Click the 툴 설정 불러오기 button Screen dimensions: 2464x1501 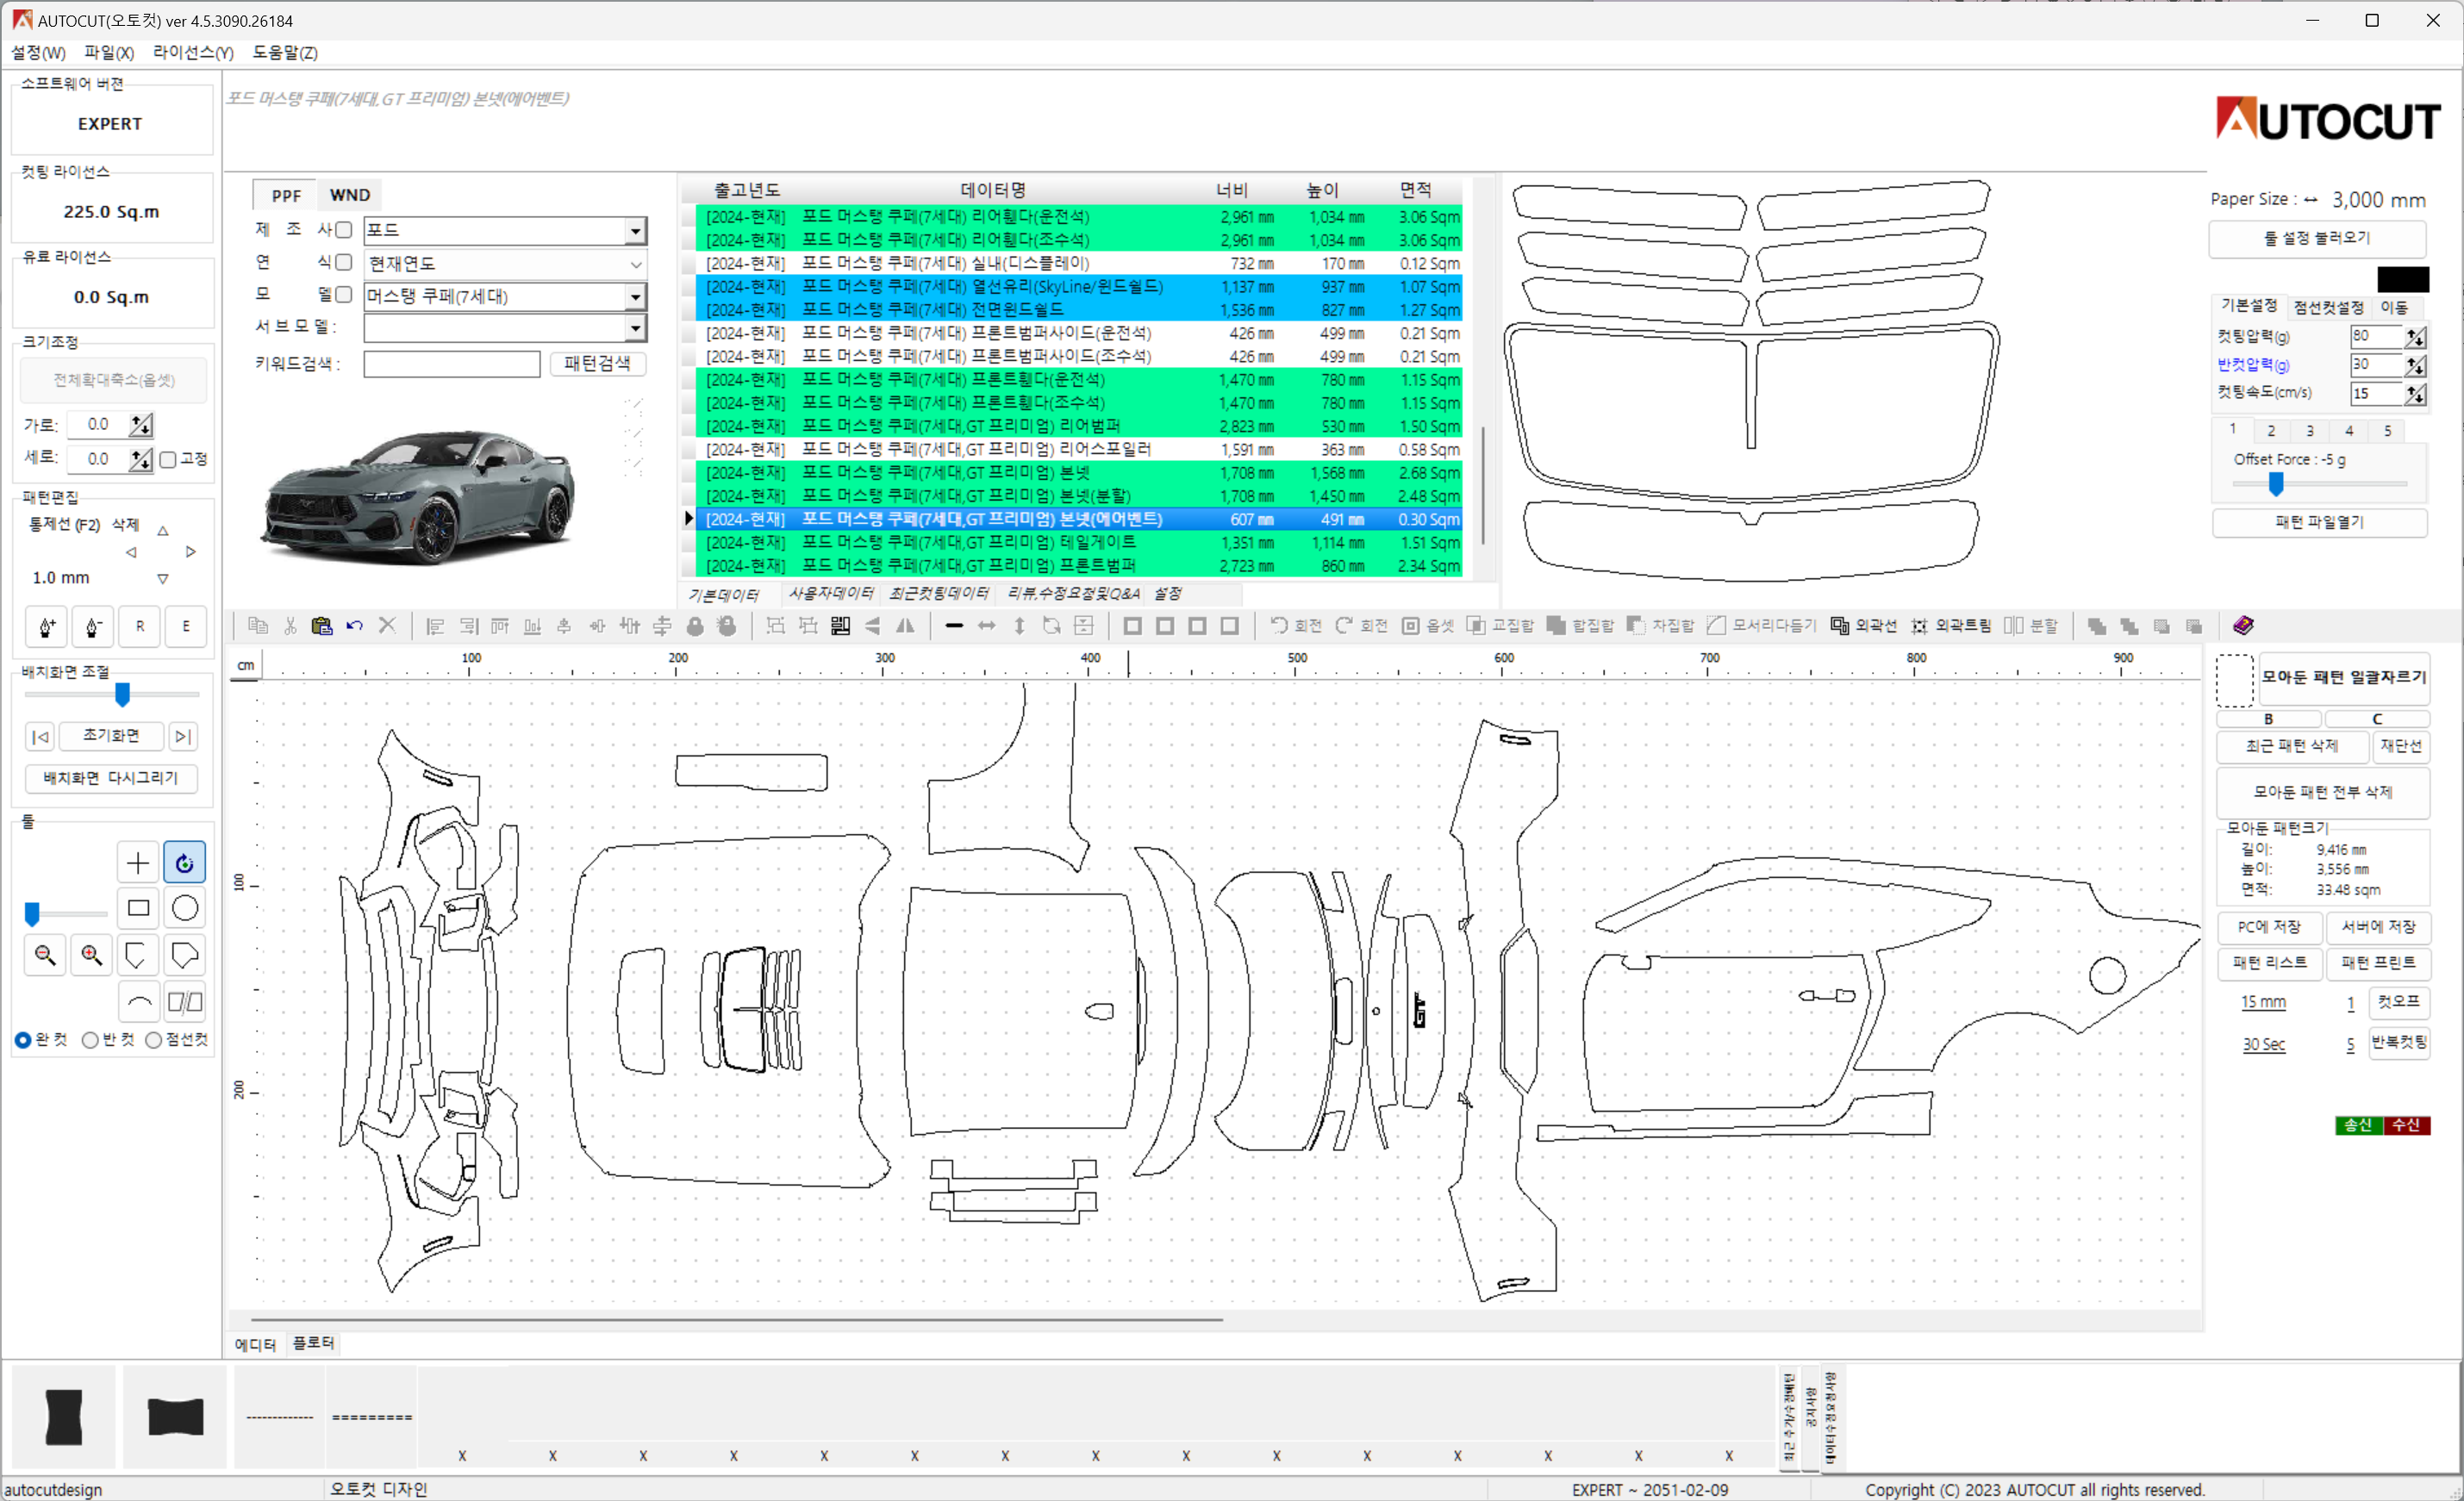pyautogui.click(x=2317, y=238)
